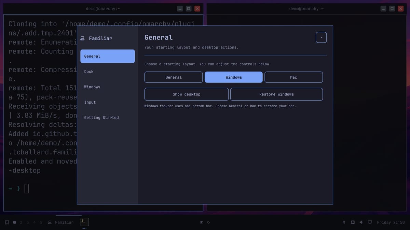This screenshot has height=230, width=410.
Task: Click the circular indicator beside coffee cup
Action: coord(208,223)
